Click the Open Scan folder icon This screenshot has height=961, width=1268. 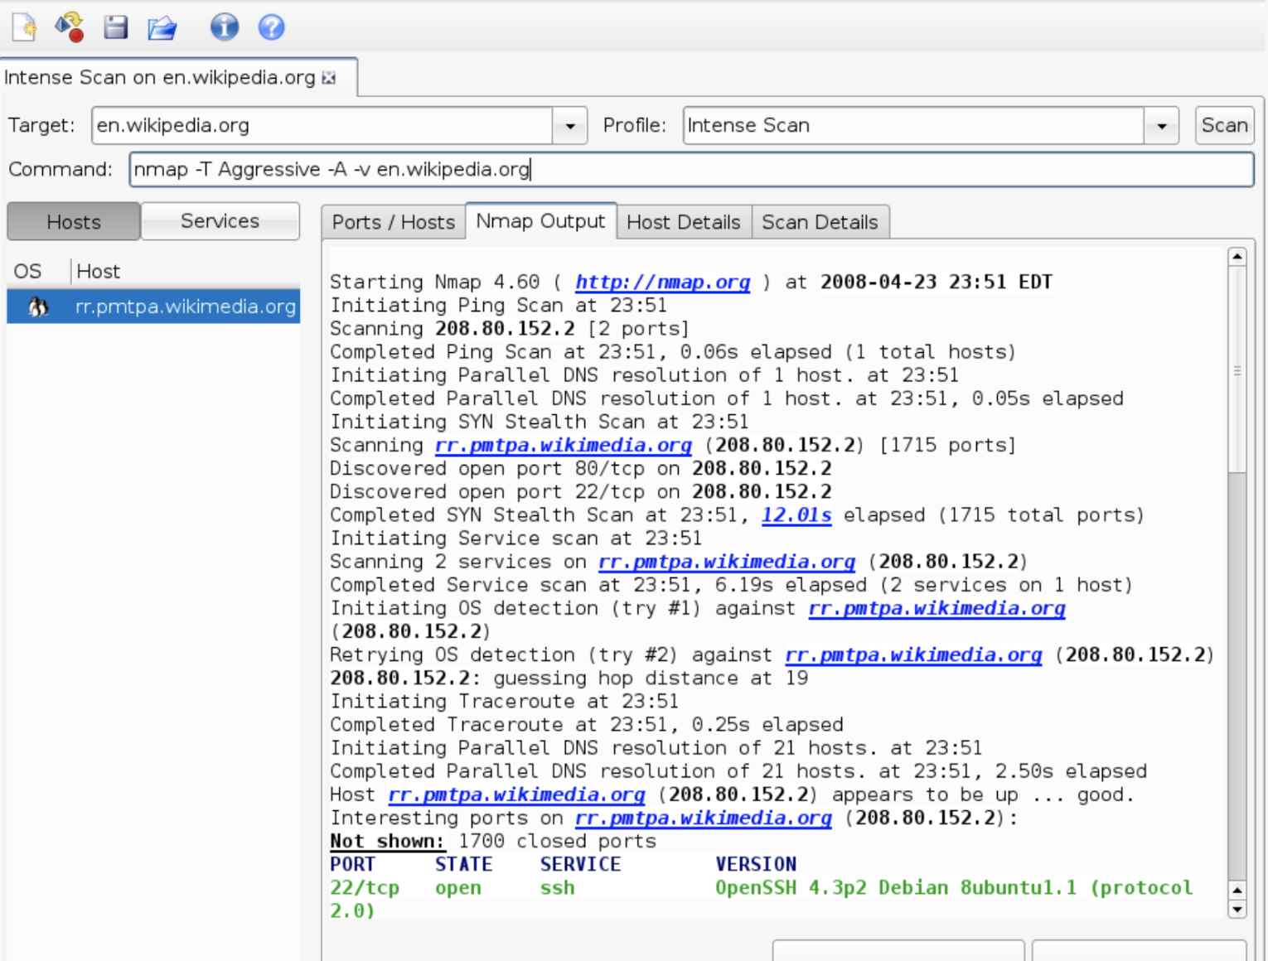click(x=162, y=28)
